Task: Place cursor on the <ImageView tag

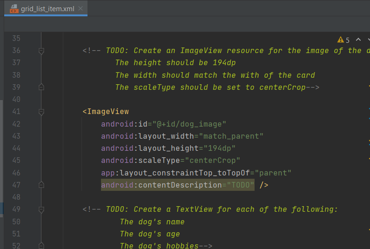Action: click(106, 111)
